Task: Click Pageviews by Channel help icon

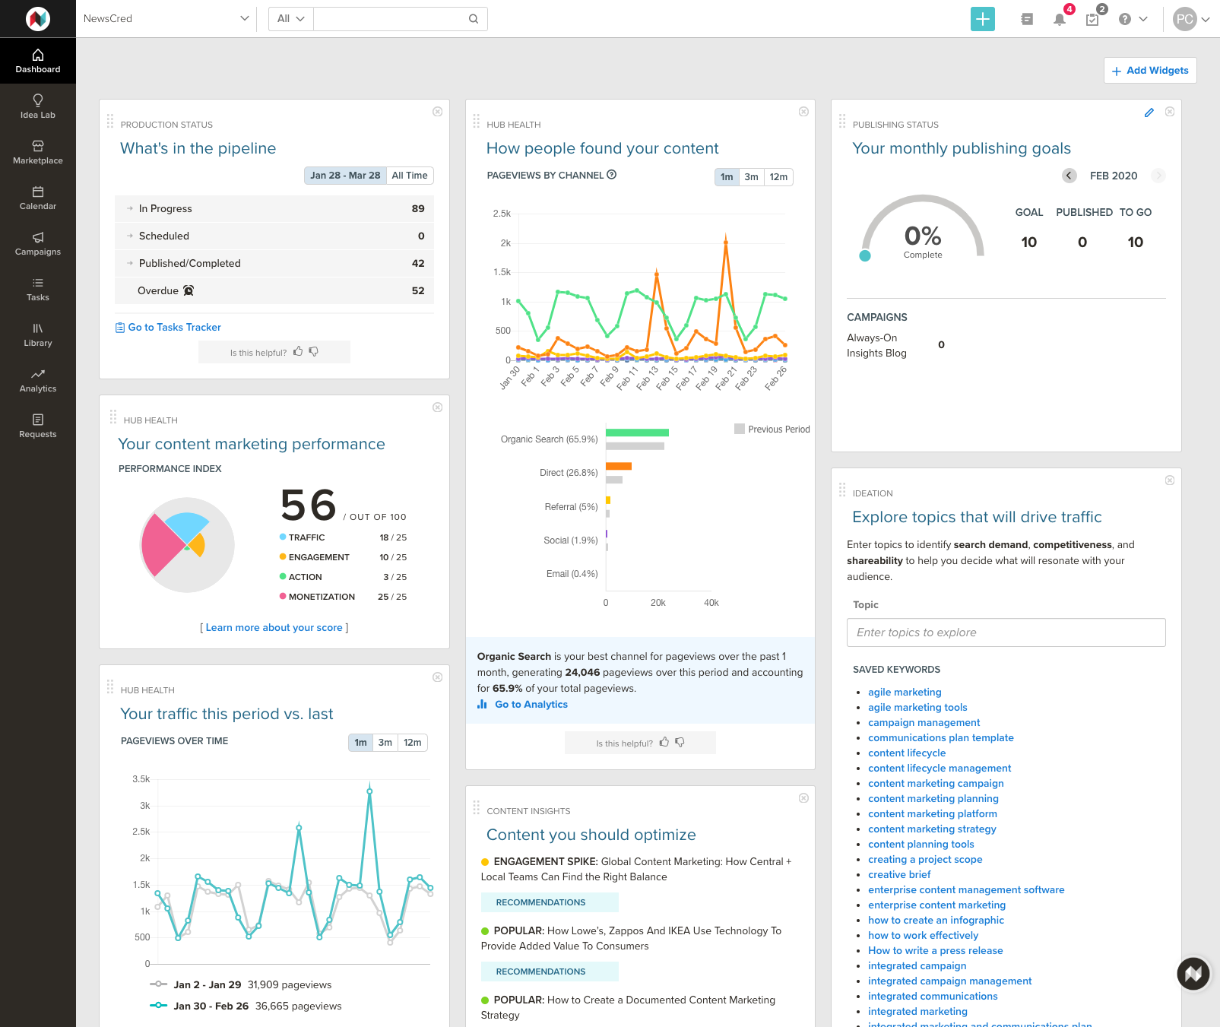Action: point(612,175)
